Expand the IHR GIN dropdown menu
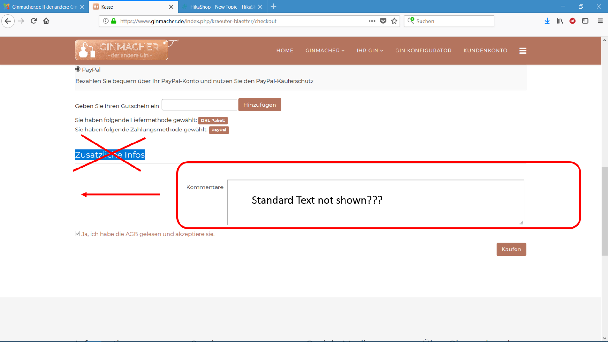 pyautogui.click(x=370, y=51)
